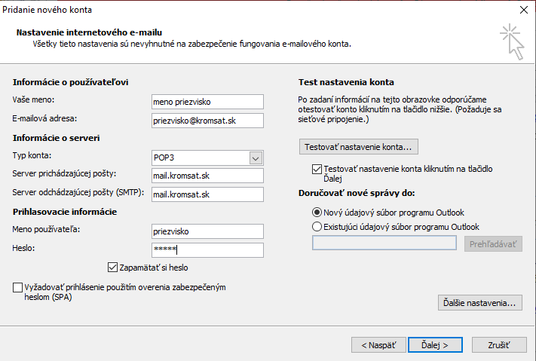Enable the SPA secure password login checkbox
536x361 pixels.
pyautogui.click(x=17, y=287)
